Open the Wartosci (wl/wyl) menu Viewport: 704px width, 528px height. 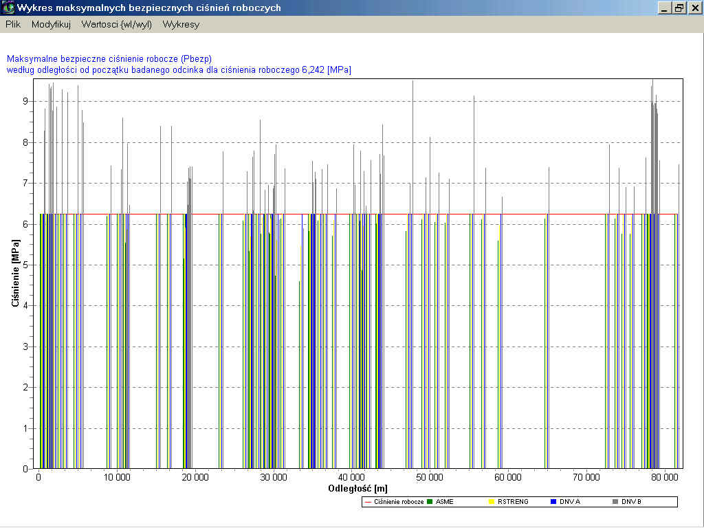pyautogui.click(x=117, y=24)
